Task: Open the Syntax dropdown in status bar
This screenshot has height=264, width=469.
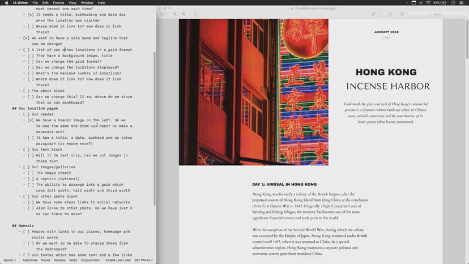Action: coord(9,260)
